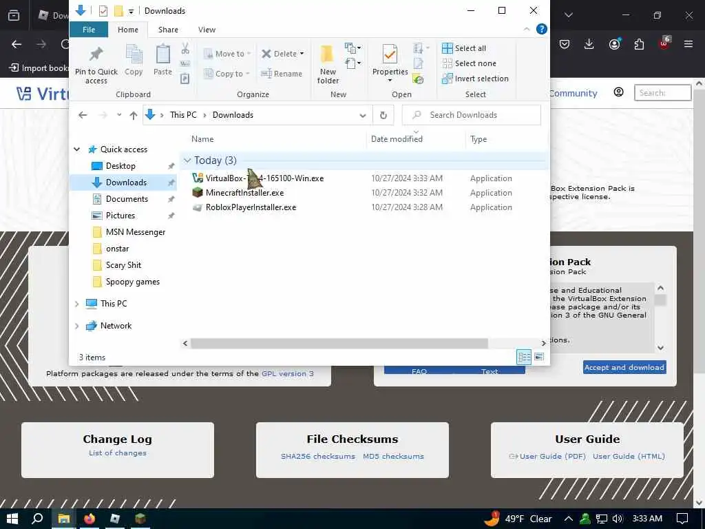Image resolution: width=705 pixels, height=529 pixels.
Task: Open the Delete dropdown arrow
Action: pos(302,54)
